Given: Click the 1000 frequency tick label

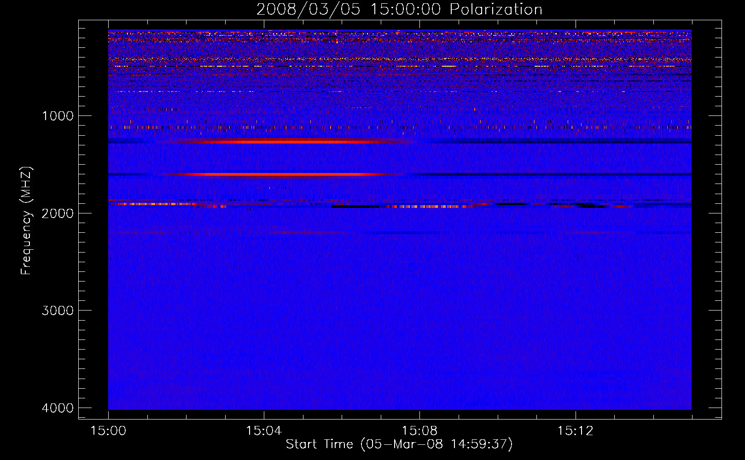Looking at the screenshot, I should tap(58, 116).
